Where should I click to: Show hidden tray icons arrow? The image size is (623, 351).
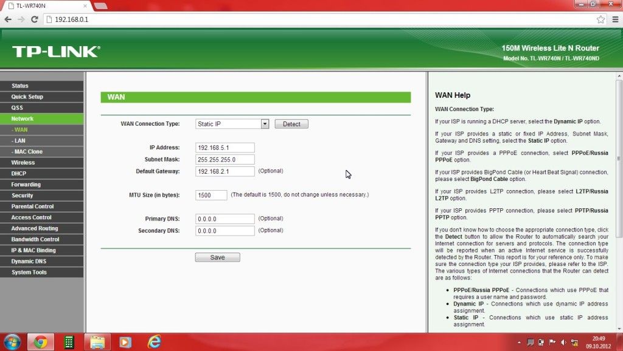tap(519, 342)
